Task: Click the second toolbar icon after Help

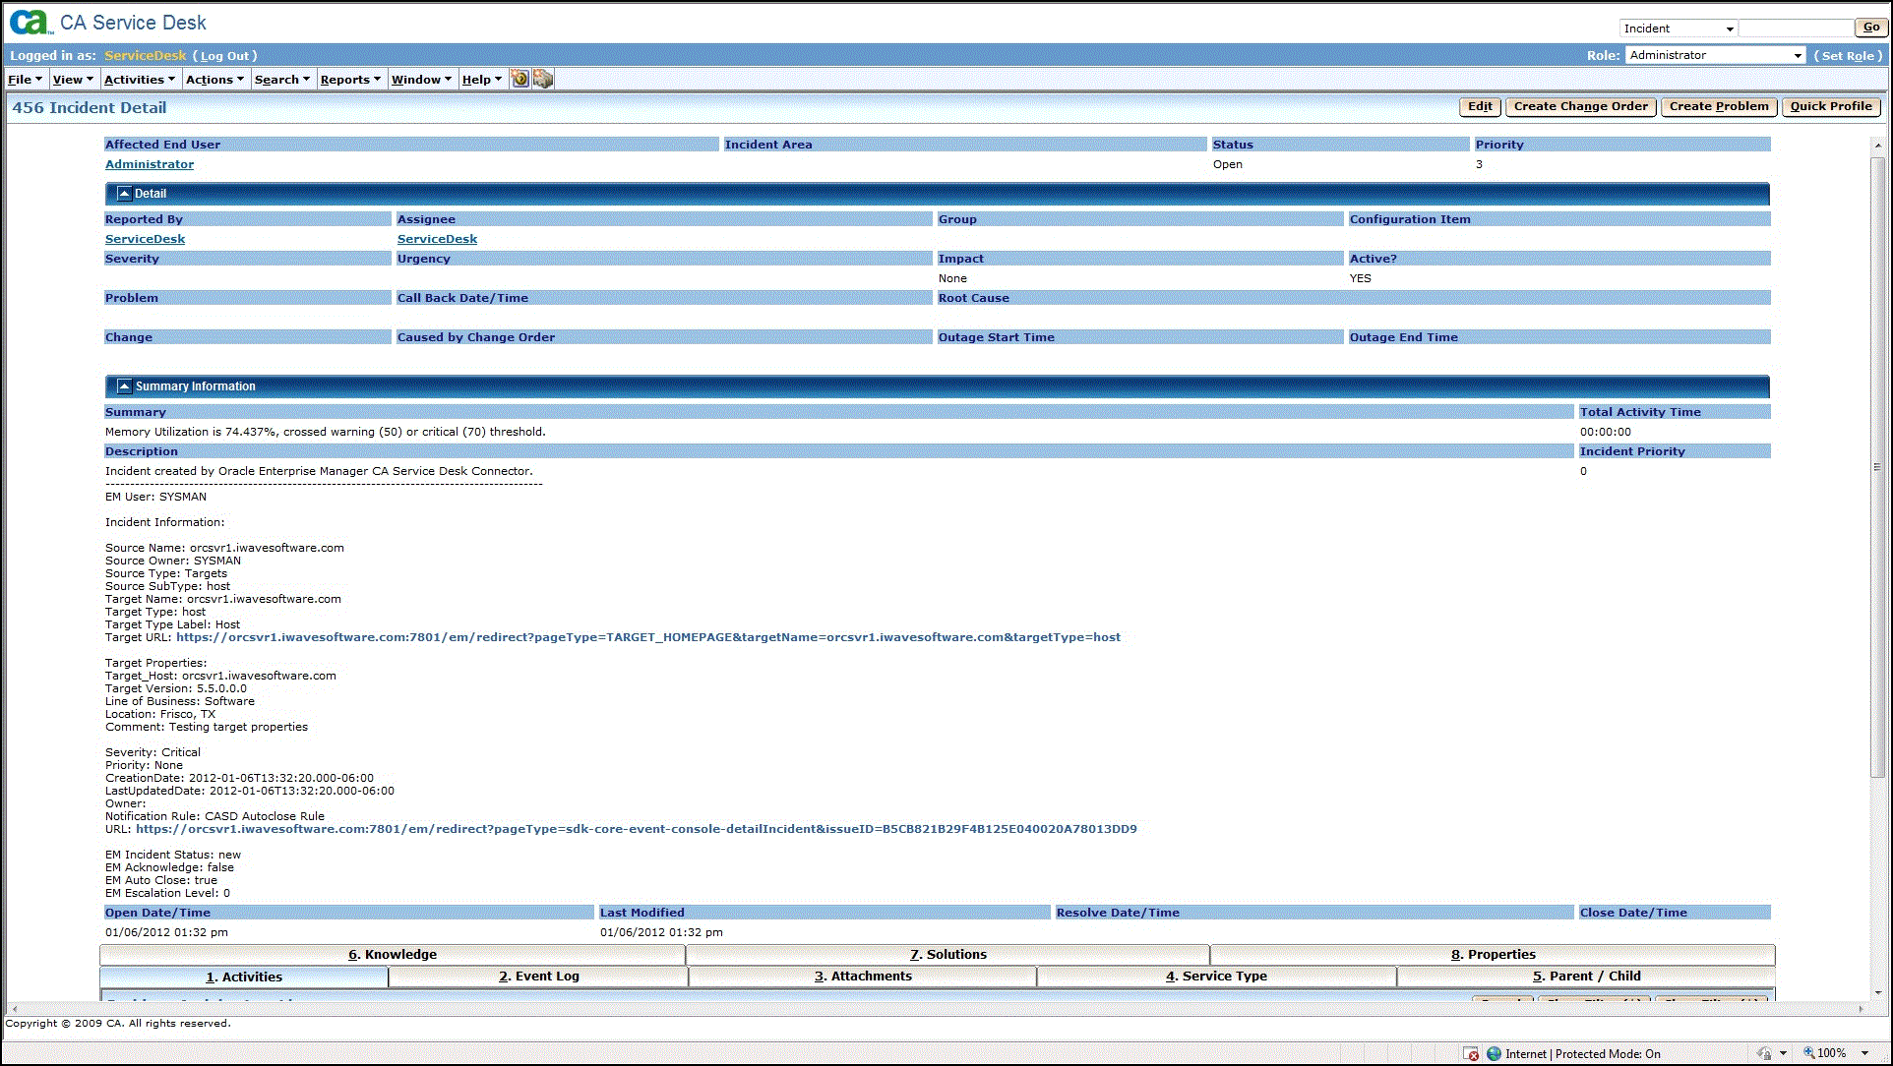Action: [543, 79]
